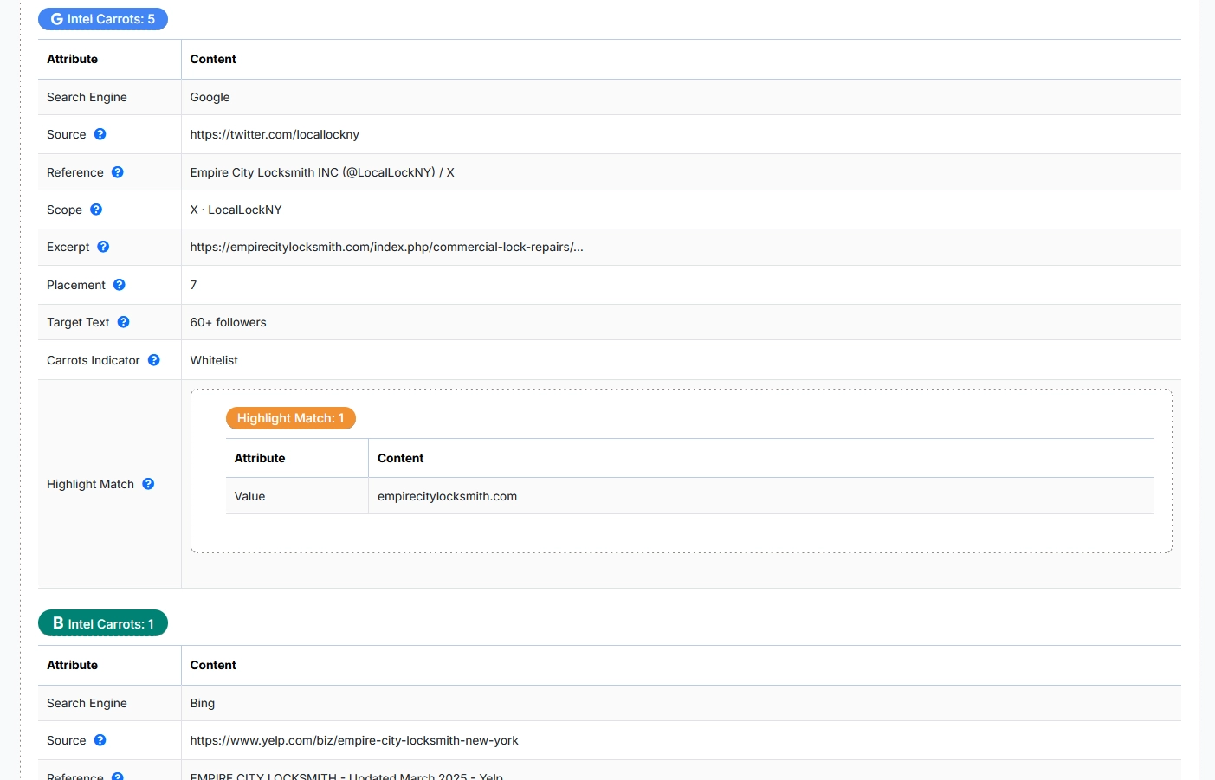Select the empirecitylocksmith.com highlight value
The width and height of the screenshot is (1215, 780).
point(447,496)
